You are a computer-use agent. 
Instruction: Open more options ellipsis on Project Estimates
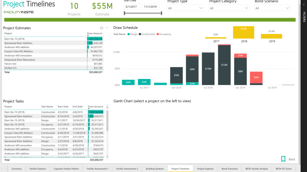point(107,28)
